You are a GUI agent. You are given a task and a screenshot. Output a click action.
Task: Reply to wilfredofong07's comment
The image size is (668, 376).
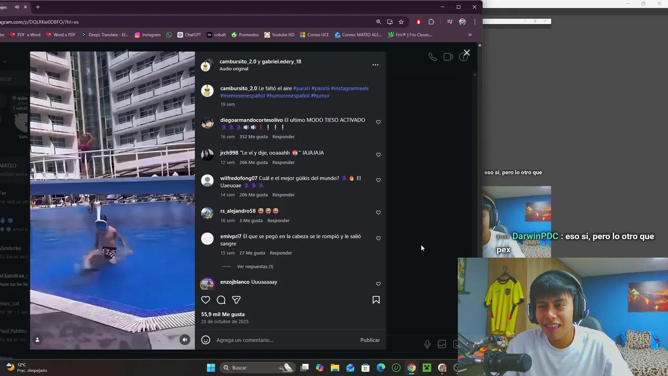tap(283, 195)
